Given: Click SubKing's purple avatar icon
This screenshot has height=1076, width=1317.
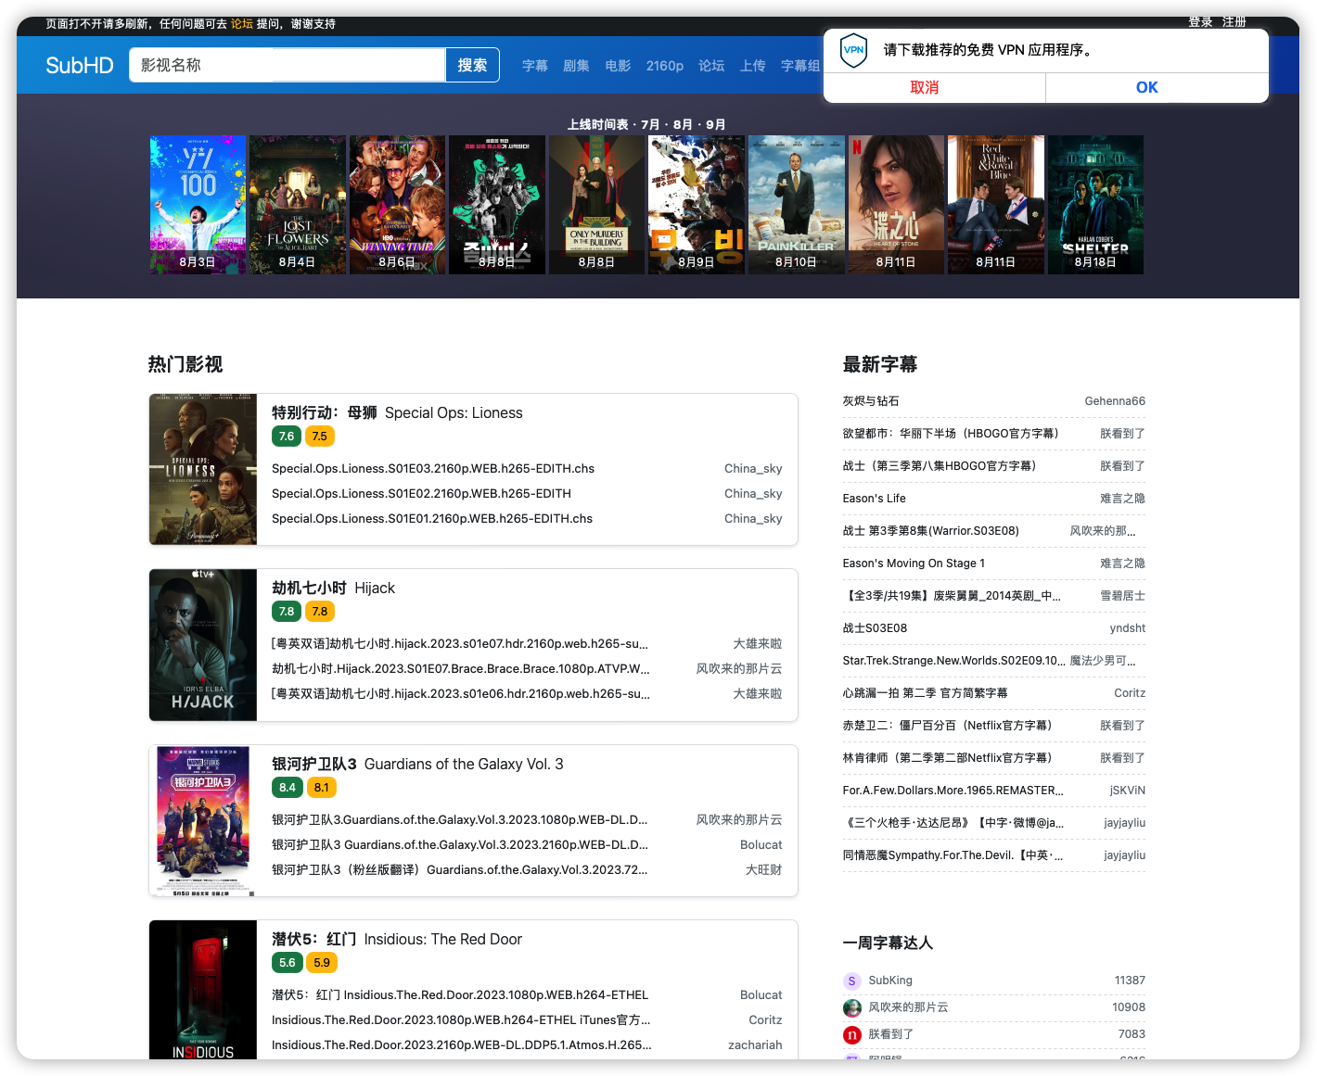Looking at the screenshot, I should pyautogui.click(x=851, y=981).
